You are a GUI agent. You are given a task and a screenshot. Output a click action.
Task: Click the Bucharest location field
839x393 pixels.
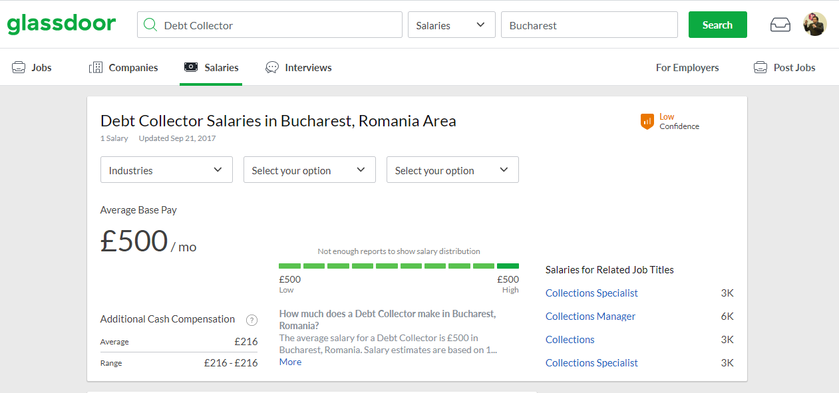click(589, 25)
